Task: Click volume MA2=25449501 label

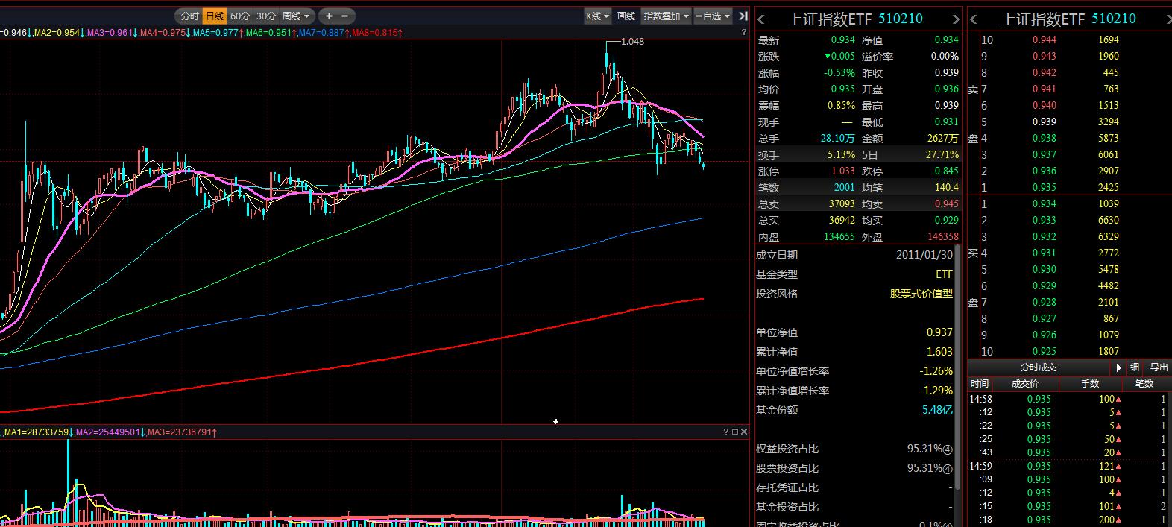Action: click(110, 432)
